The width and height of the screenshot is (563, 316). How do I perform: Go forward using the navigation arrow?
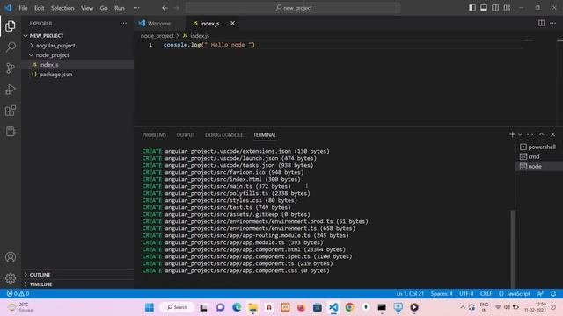pyautogui.click(x=177, y=8)
